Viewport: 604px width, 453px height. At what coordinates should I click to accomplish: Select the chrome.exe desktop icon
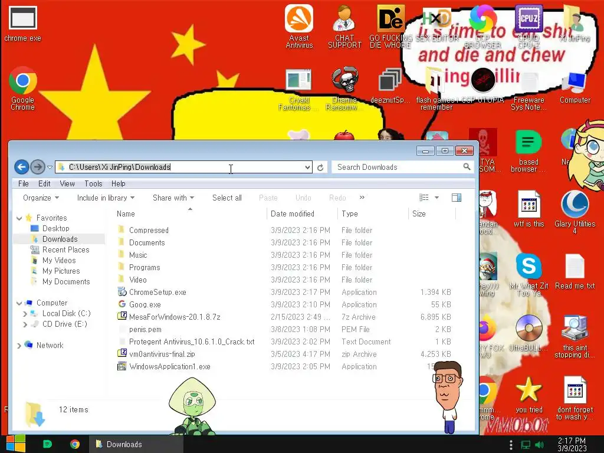tap(23, 23)
